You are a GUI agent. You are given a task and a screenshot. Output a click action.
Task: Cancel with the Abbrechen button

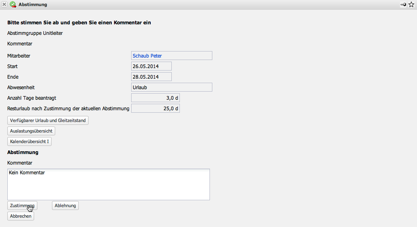(21, 216)
